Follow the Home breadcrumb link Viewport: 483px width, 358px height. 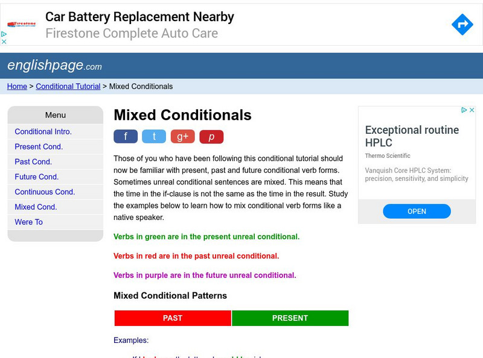pyautogui.click(x=17, y=86)
